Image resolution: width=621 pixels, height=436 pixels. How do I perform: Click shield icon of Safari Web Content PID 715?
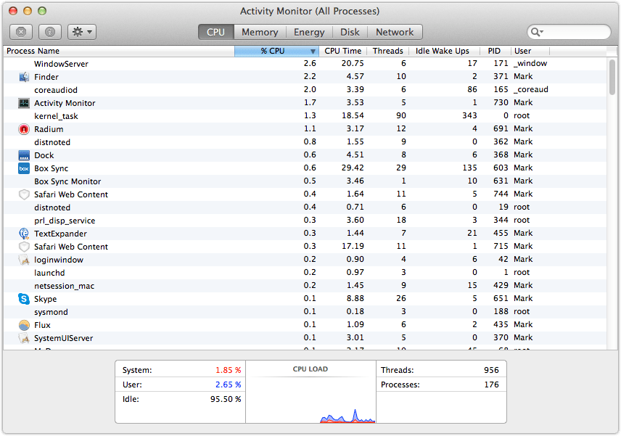[24, 247]
